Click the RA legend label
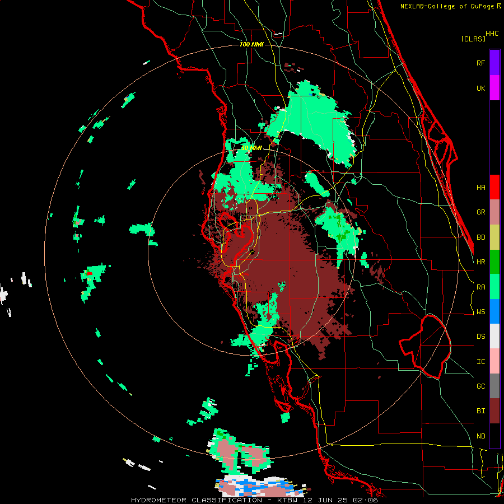 [x=480, y=287]
